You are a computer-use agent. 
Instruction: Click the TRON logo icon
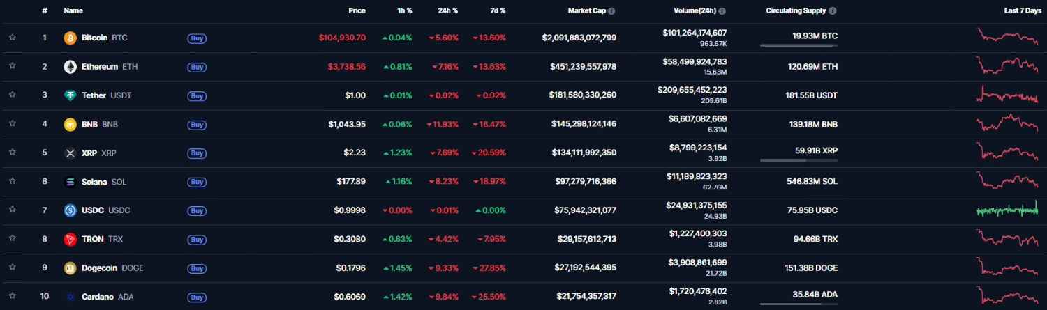70,240
